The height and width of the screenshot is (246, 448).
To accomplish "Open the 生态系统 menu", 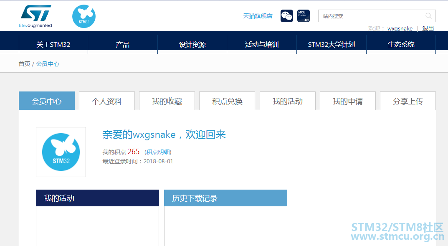I will [401, 44].
